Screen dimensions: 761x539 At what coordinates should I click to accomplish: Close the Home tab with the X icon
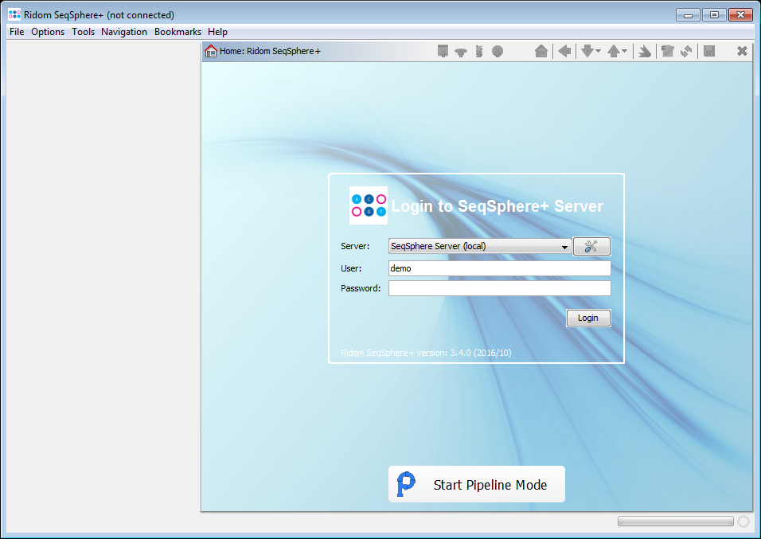point(742,51)
